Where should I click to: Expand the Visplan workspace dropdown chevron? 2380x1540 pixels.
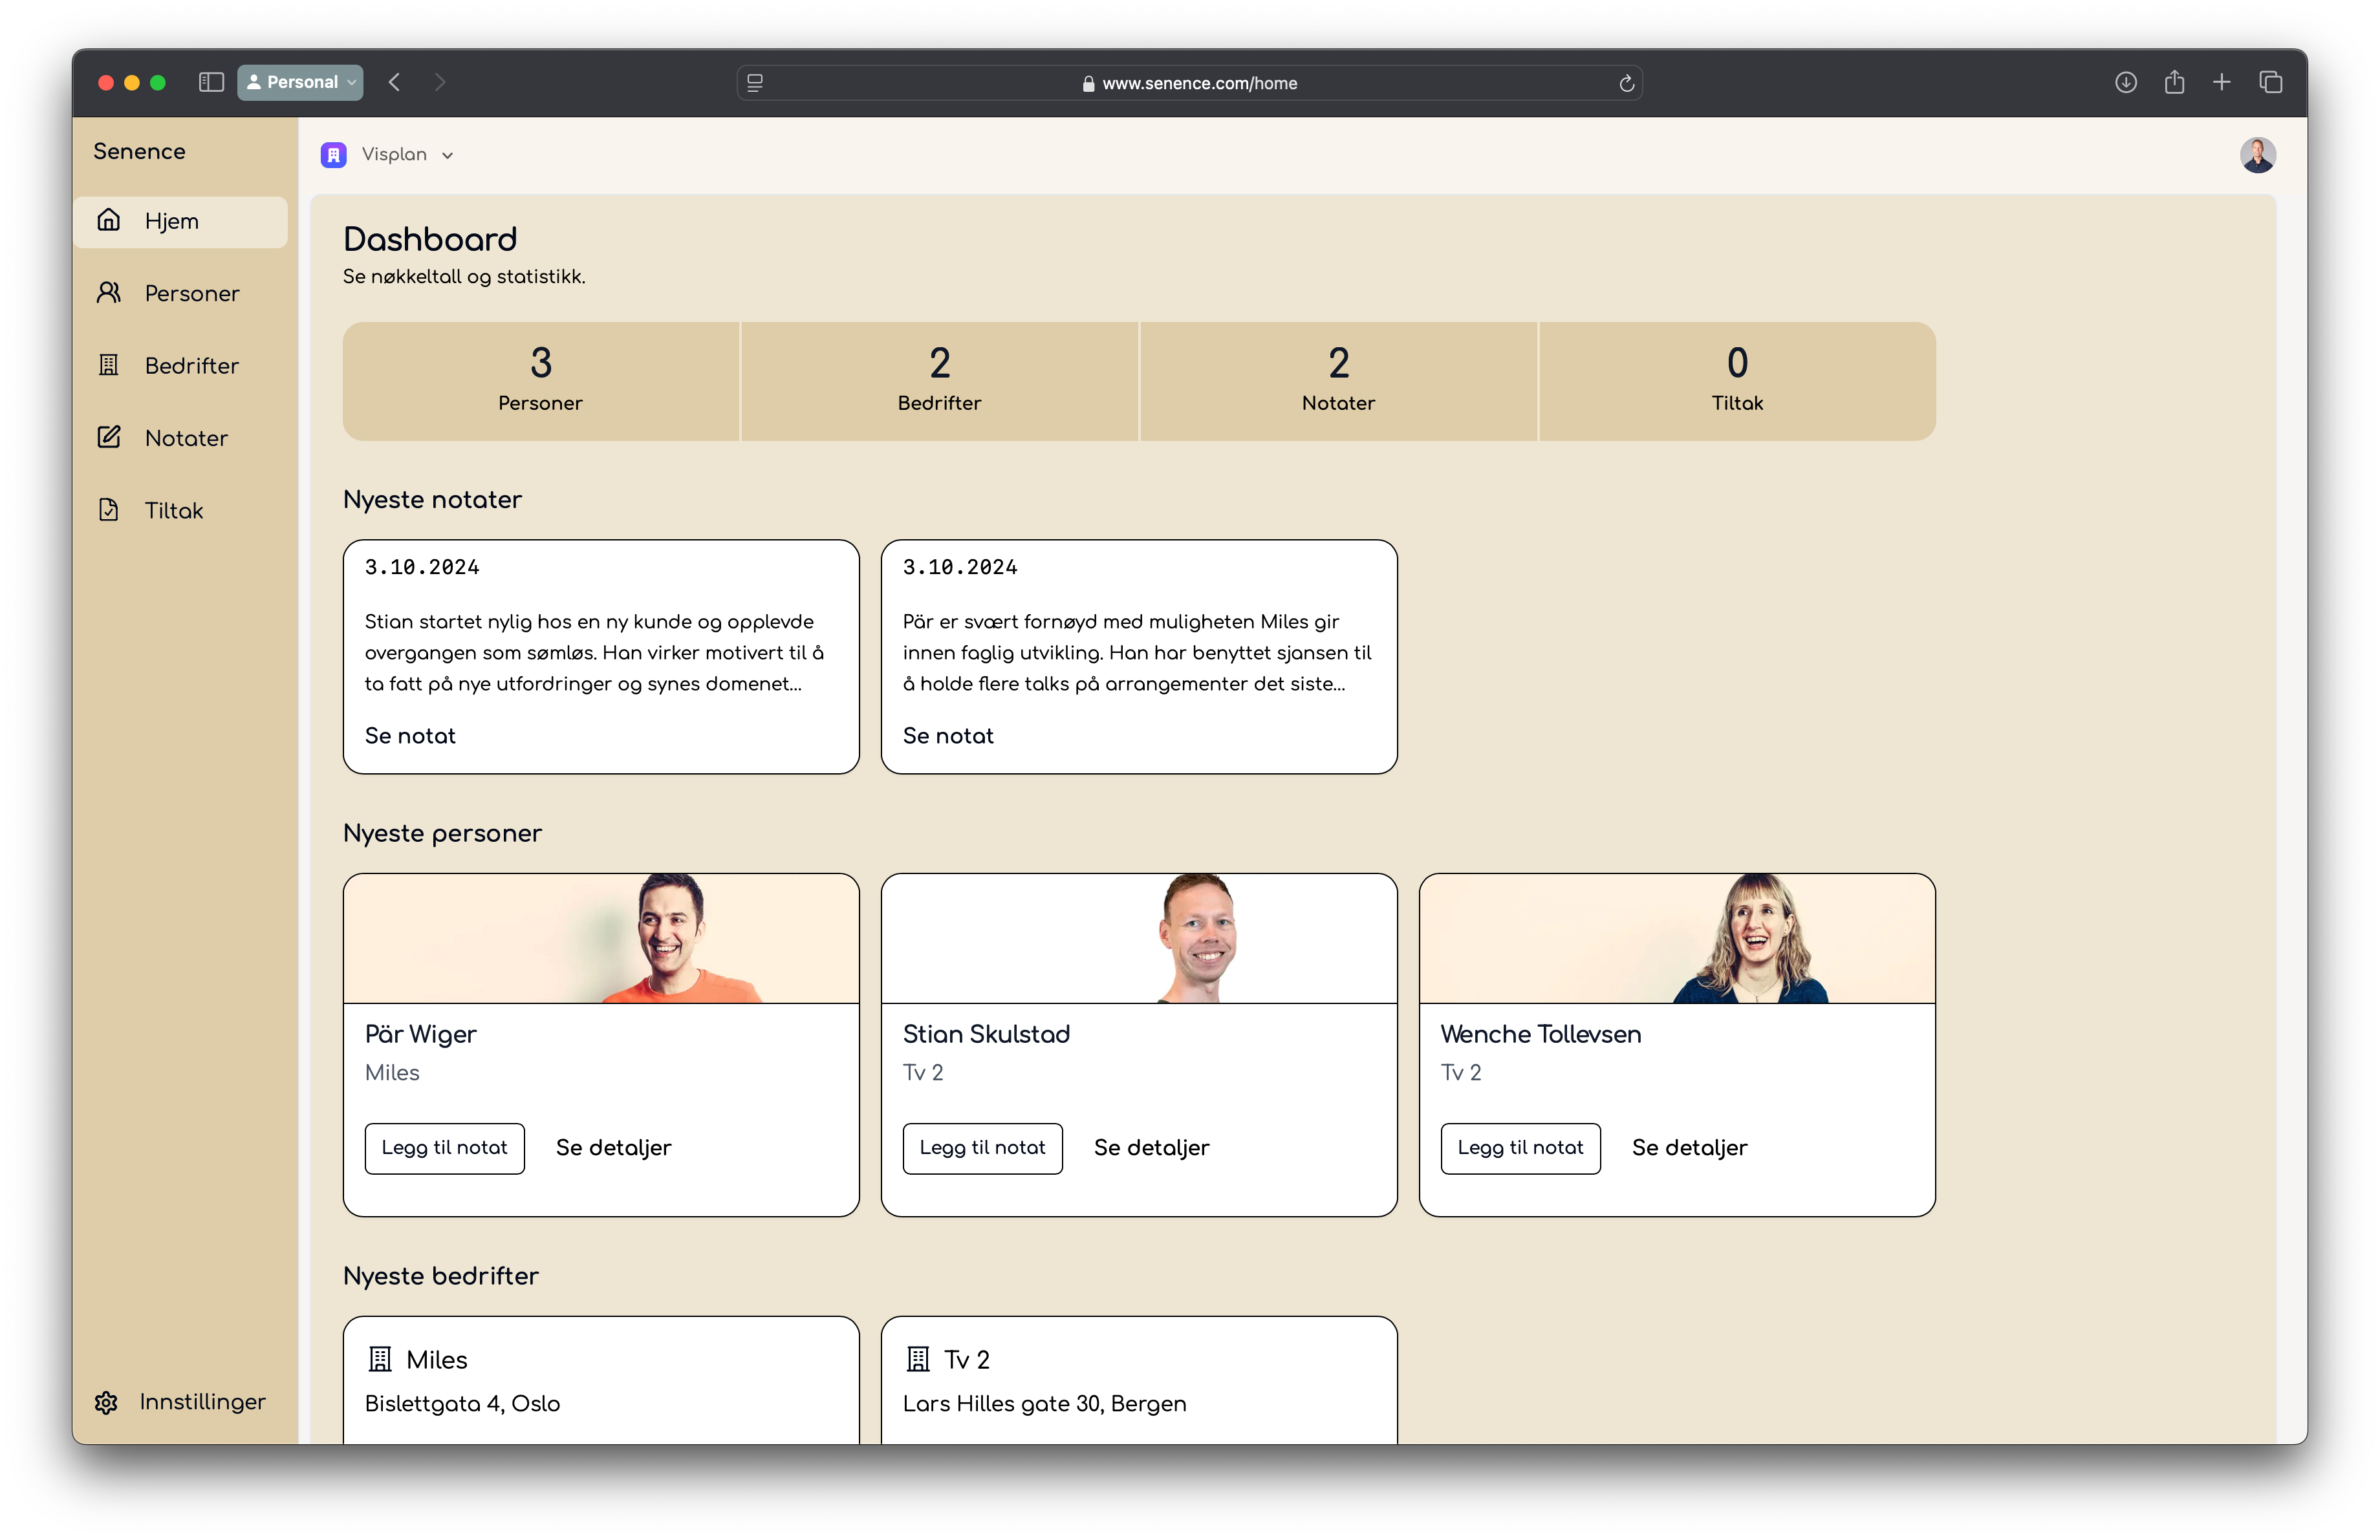click(448, 156)
